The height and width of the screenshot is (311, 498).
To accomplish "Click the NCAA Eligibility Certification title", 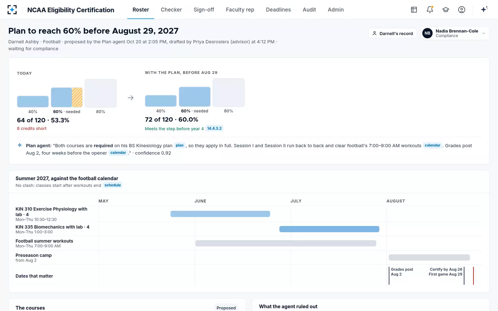I will coord(71,10).
